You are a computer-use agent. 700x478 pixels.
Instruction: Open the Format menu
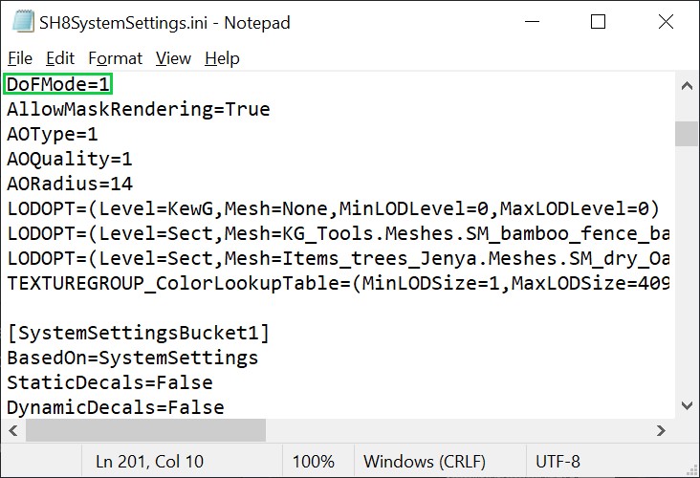pos(115,58)
